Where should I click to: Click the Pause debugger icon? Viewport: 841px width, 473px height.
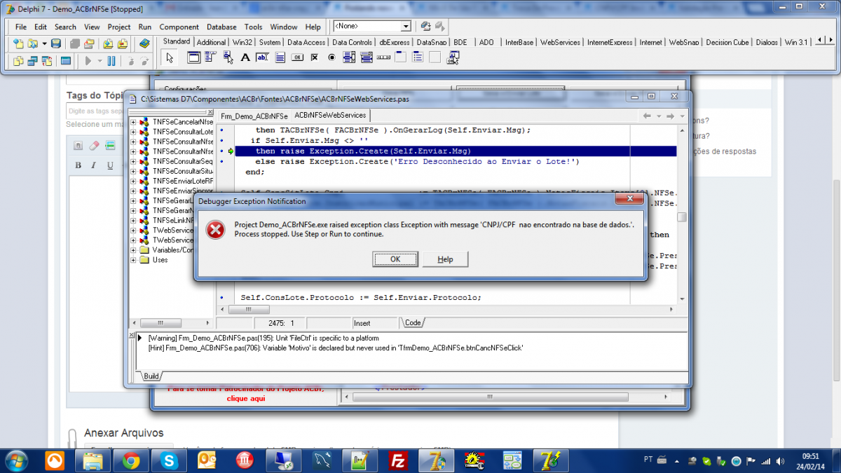(x=111, y=61)
